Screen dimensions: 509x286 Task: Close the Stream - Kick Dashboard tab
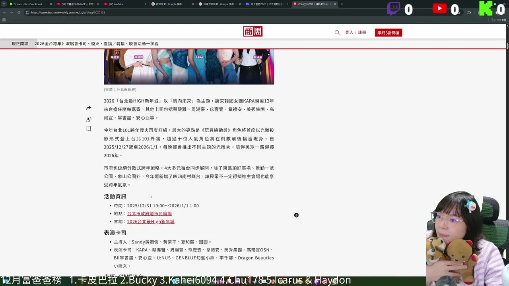[51, 4]
